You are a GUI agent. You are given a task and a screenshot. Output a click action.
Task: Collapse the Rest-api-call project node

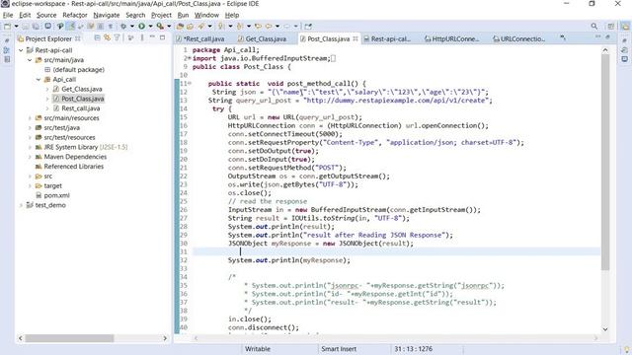click(21, 50)
